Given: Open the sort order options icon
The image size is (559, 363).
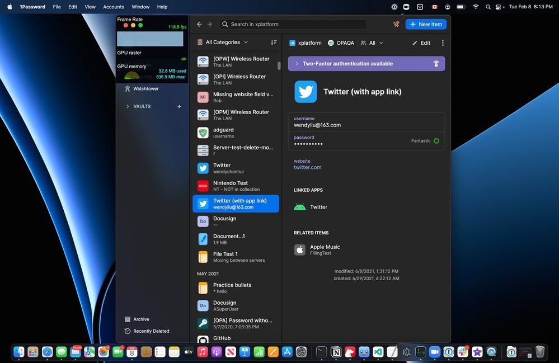Looking at the screenshot, I should coord(274,43).
